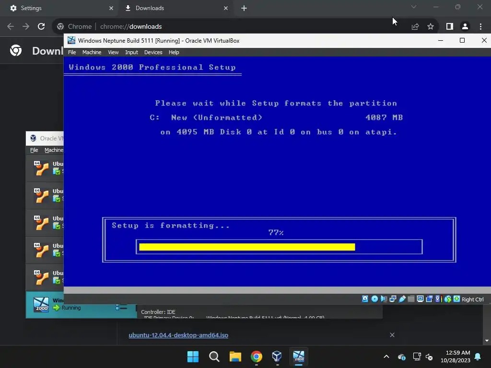Click Right Ctrl host key label
This screenshot has width=491, height=368.
pyautogui.click(x=472, y=299)
